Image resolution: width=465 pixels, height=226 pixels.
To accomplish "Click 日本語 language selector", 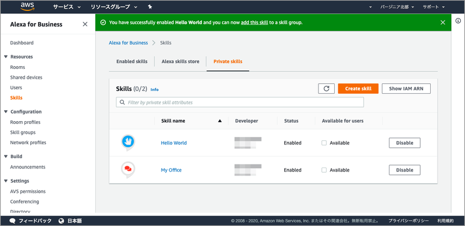I will click(75, 221).
